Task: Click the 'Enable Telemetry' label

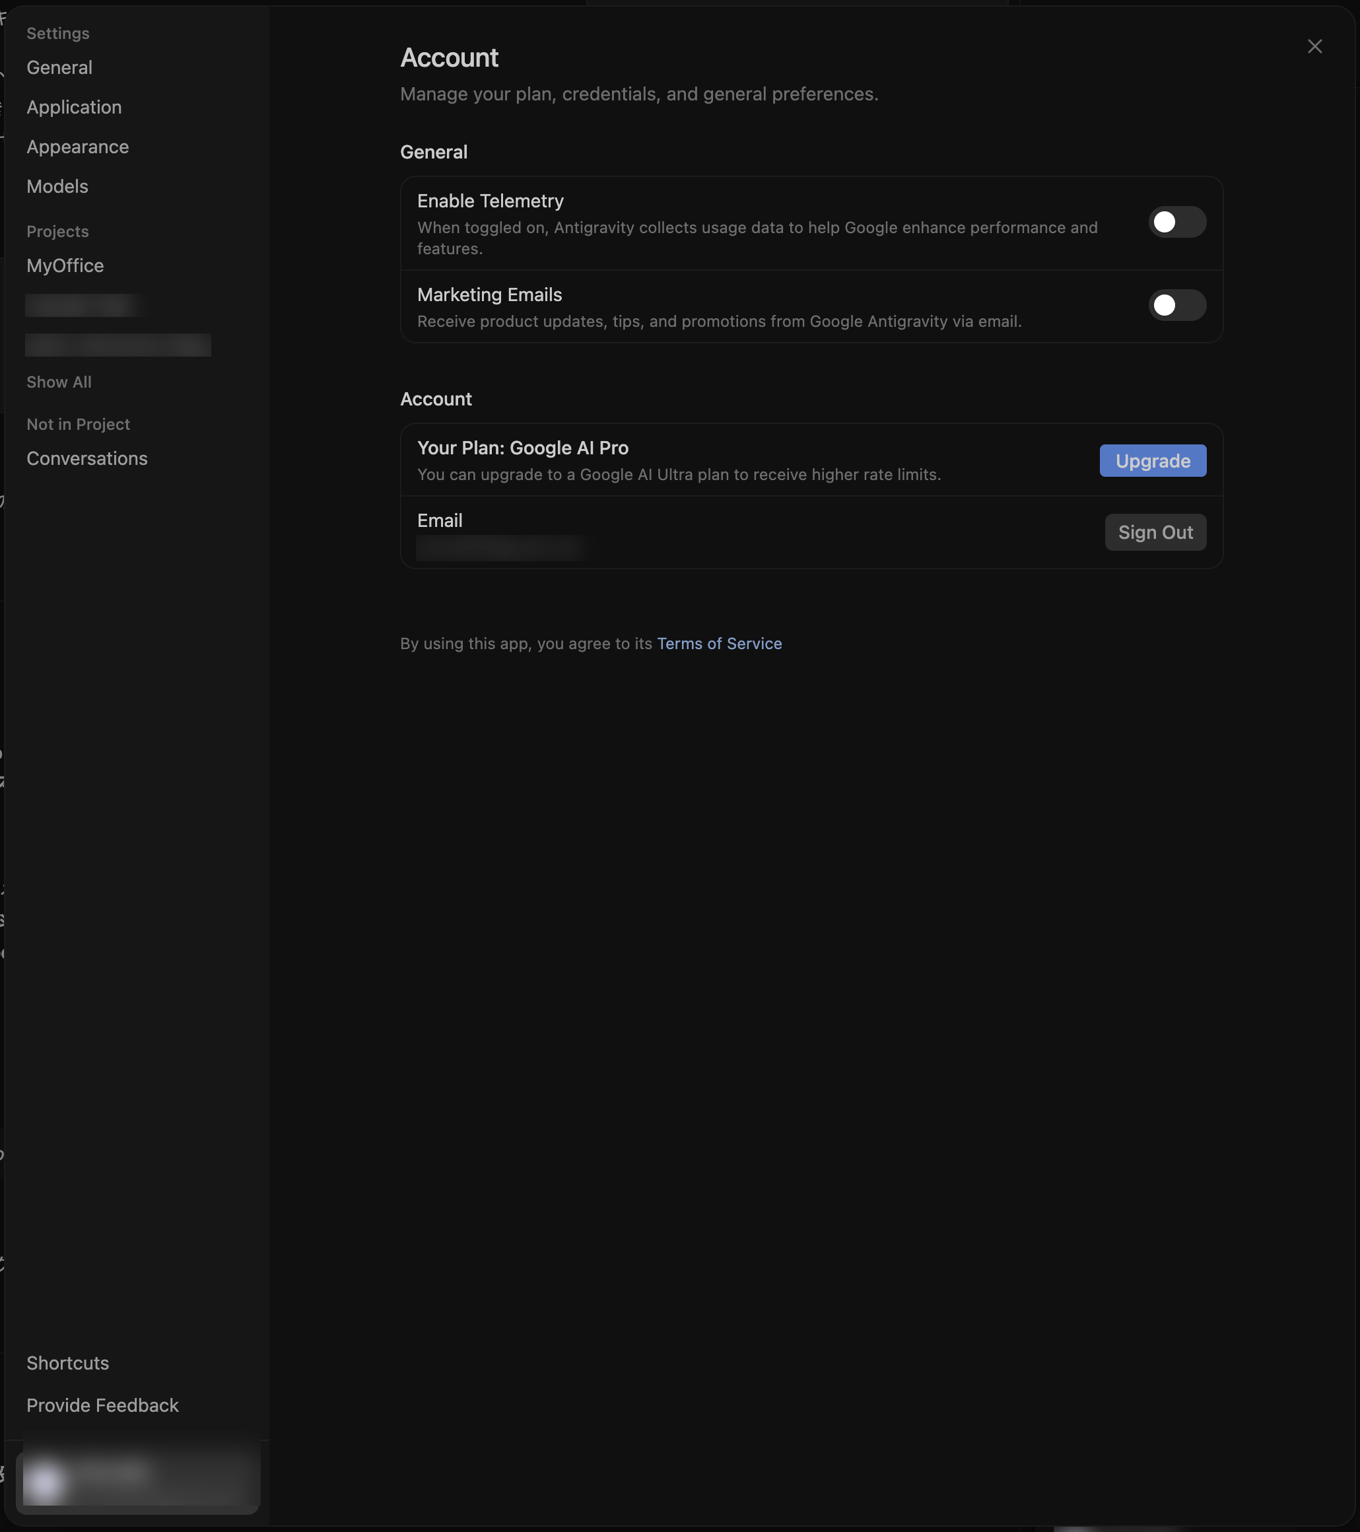Action: pyautogui.click(x=491, y=201)
